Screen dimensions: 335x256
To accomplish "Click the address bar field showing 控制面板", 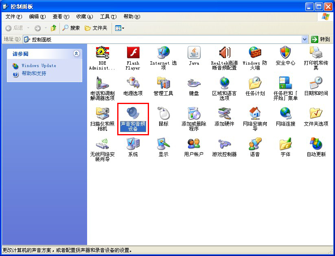I will tap(163, 39).
